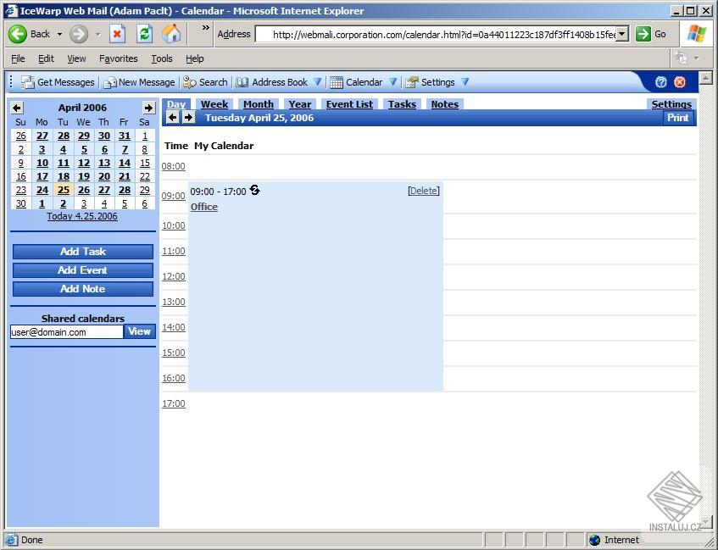
Task: Switch to the Event List tab
Action: [349, 104]
